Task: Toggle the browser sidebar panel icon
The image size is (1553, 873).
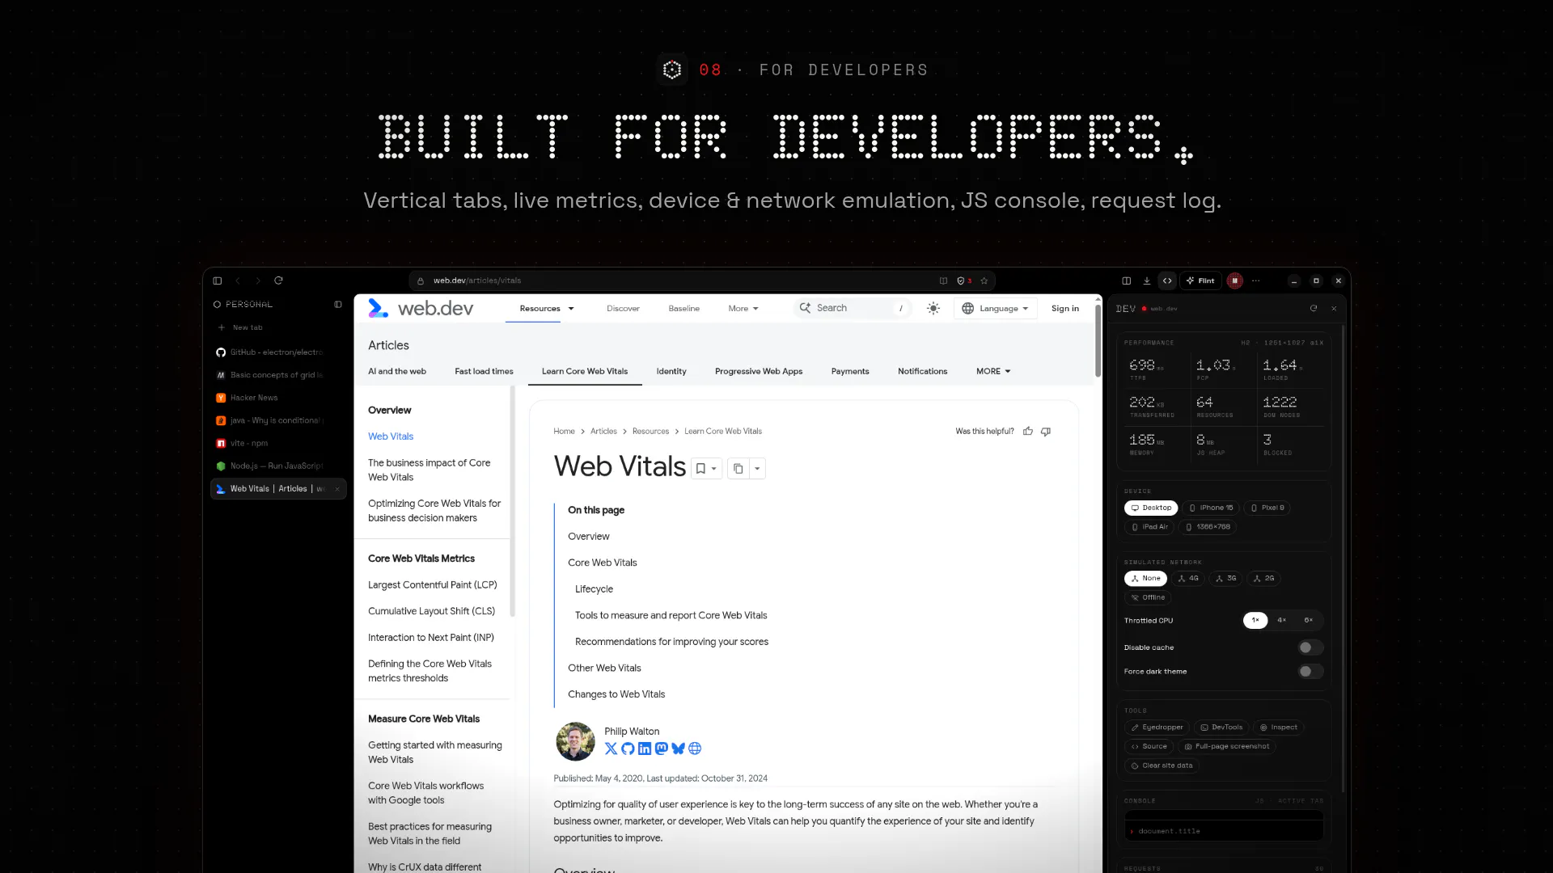Action: 217,280
